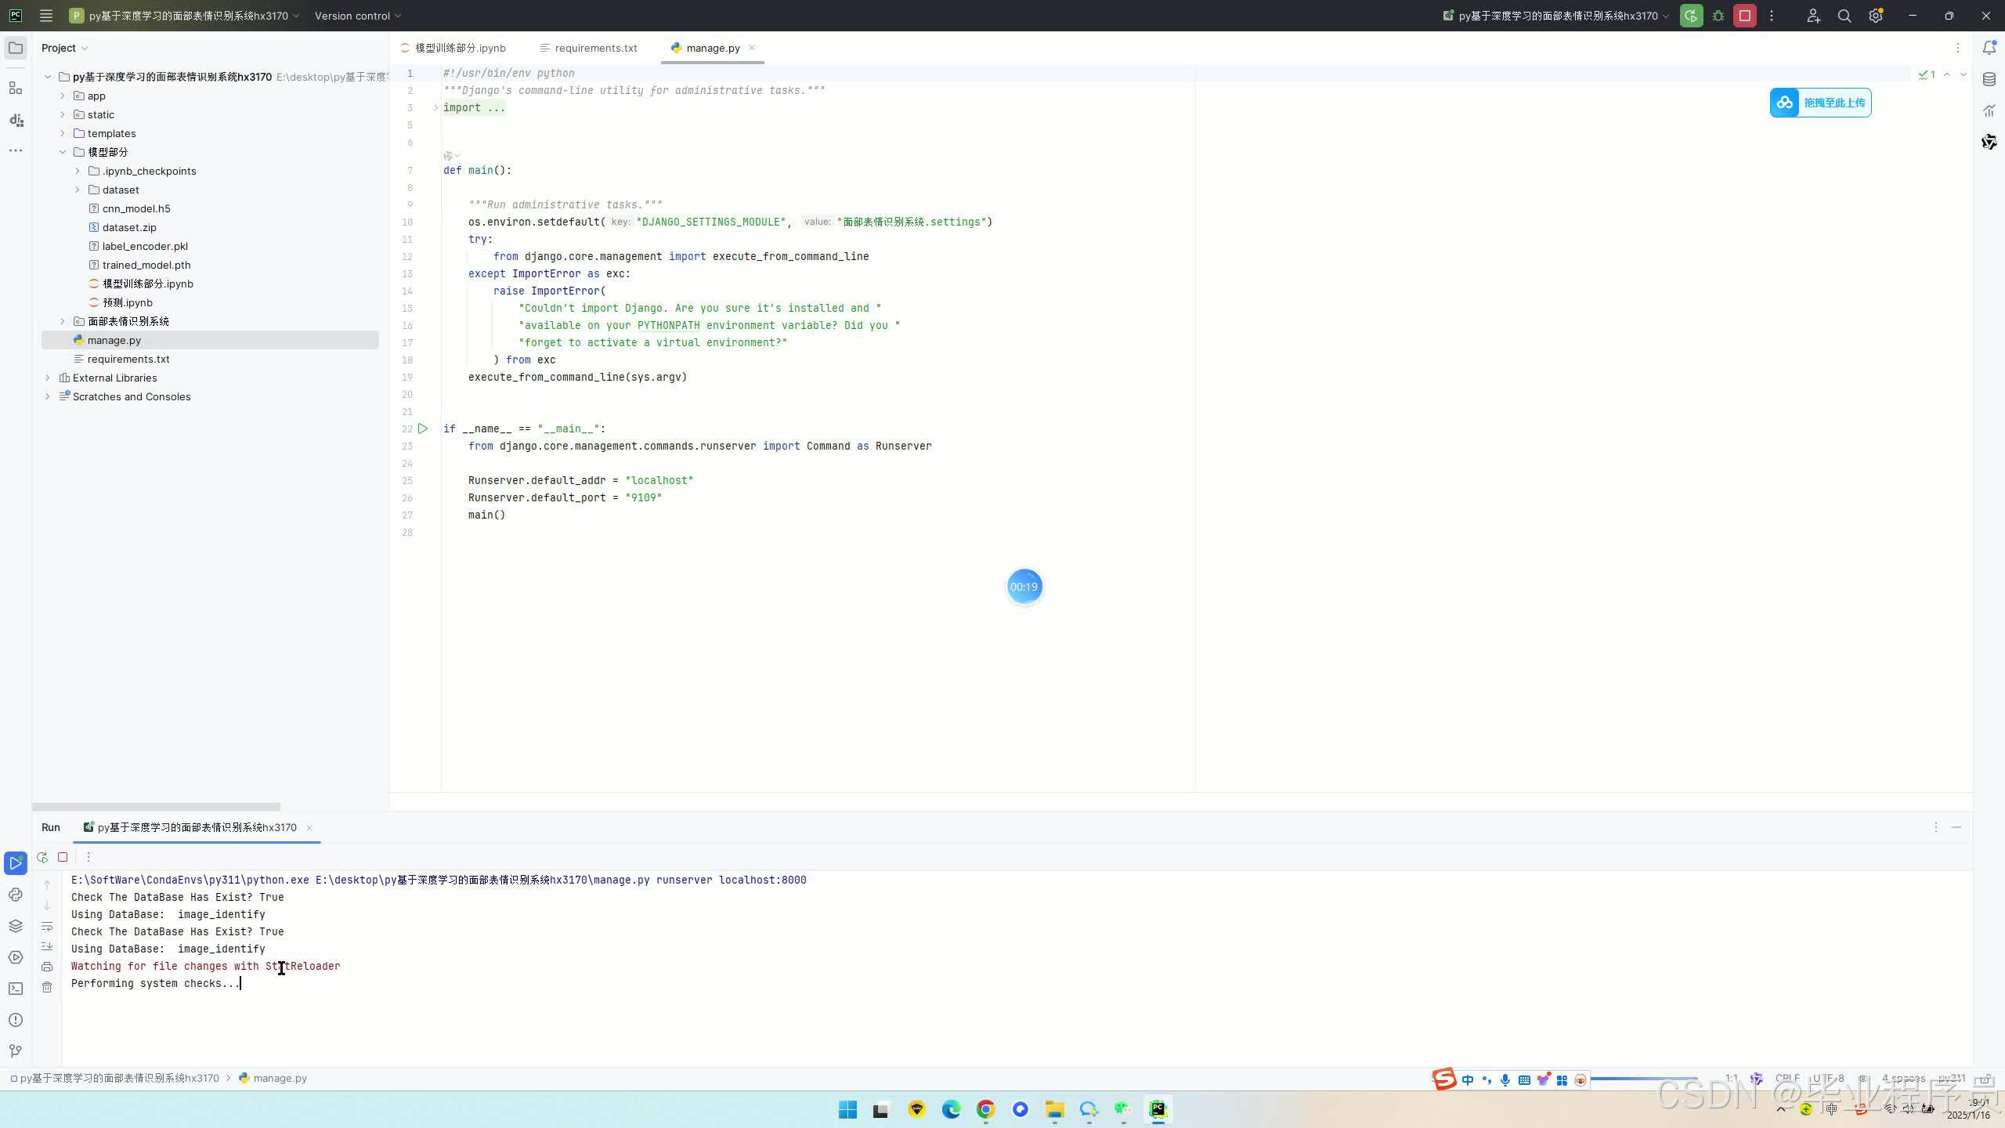The image size is (2005, 1128).
Task: Unfold the collapsed import block
Action: coord(436,107)
